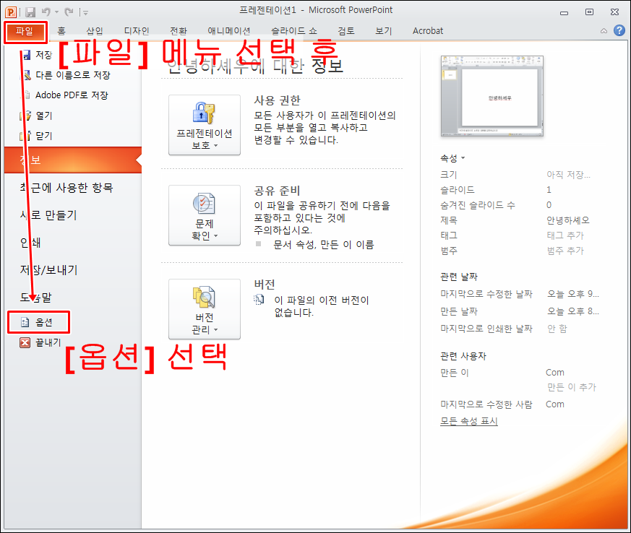Switch to the 홈 tab

[61, 31]
